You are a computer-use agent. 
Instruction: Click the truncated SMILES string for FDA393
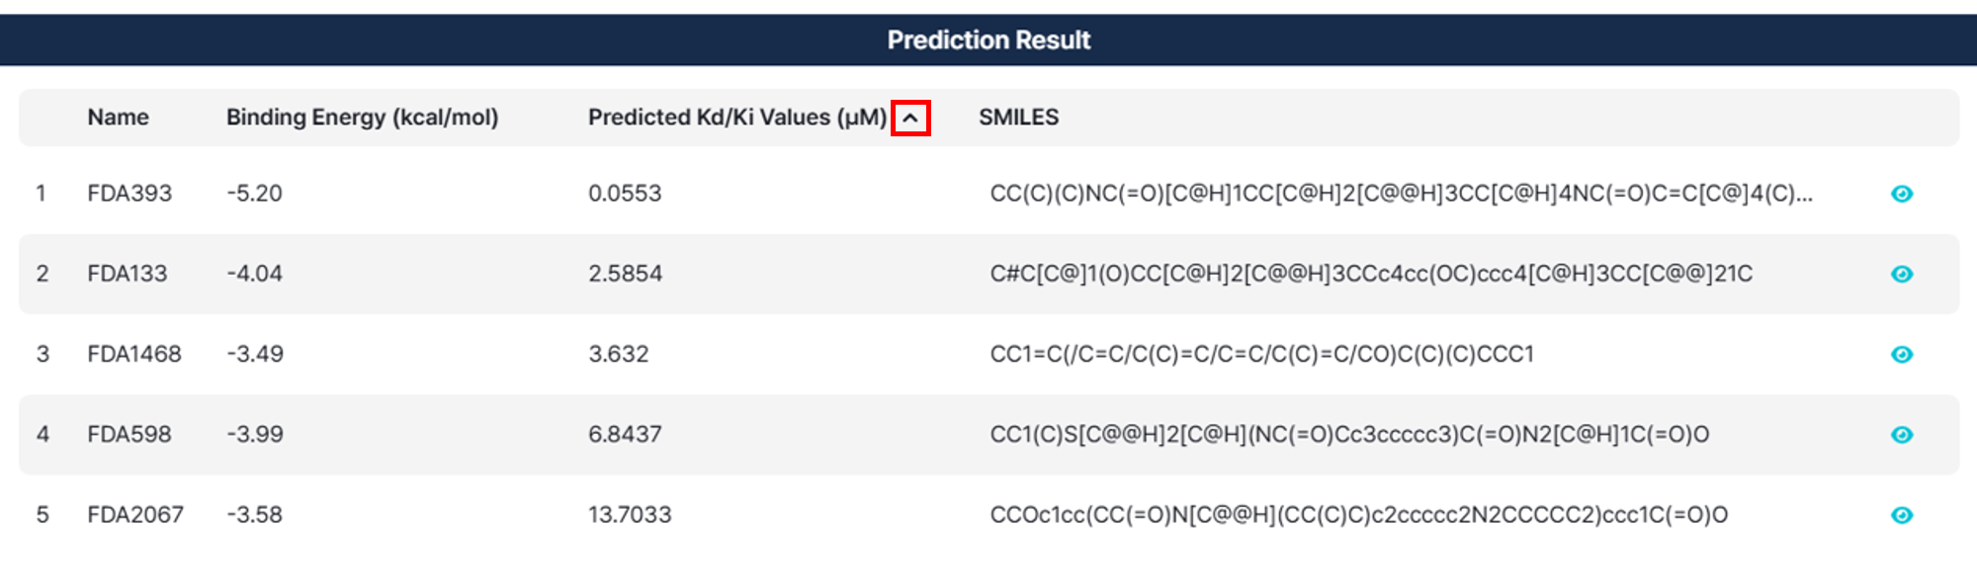tap(1401, 194)
